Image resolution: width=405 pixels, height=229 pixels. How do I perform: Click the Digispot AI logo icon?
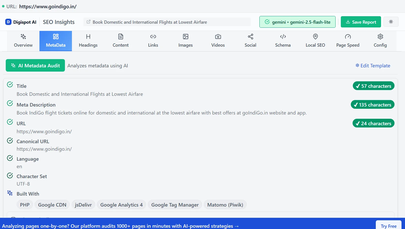click(8, 22)
